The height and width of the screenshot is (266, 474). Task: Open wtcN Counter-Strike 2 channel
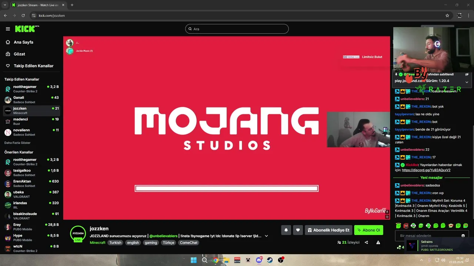pyautogui.click(x=31, y=248)
